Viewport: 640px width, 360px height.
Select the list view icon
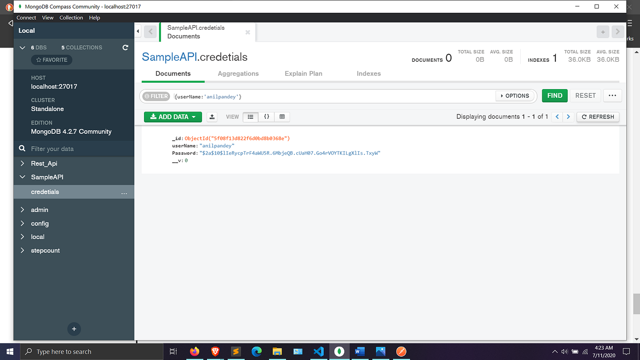pos(251,117)
